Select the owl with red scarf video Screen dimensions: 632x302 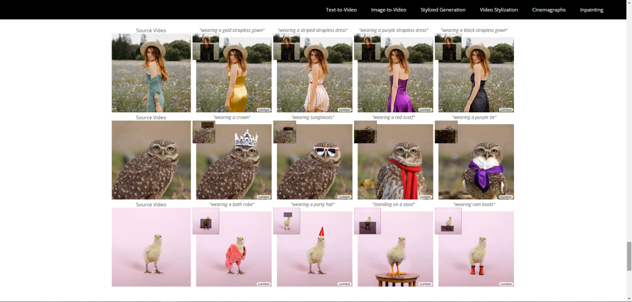pos(394,160)
